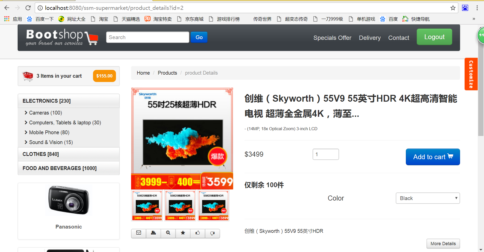Click the More Details button

click(443, 244)
